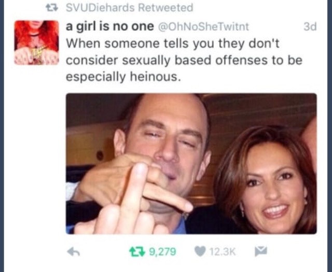Tap the green retweet icon below the photo
The image size is (332, 272).
[137, 252]
